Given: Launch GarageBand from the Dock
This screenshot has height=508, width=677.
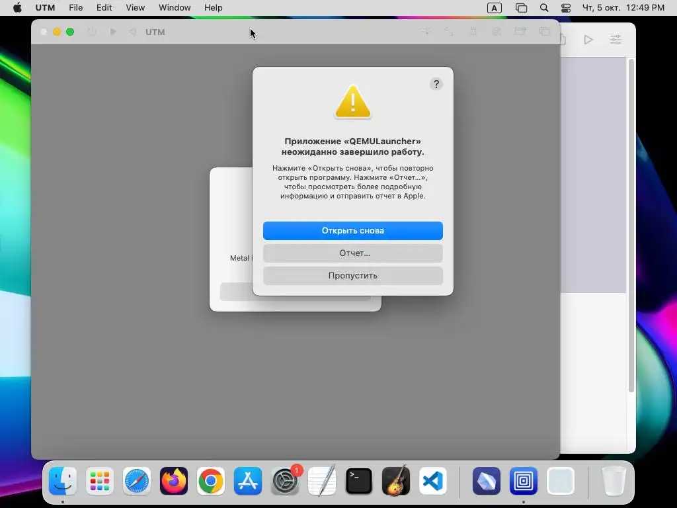Looking at the screenshot, I should 396,481.
